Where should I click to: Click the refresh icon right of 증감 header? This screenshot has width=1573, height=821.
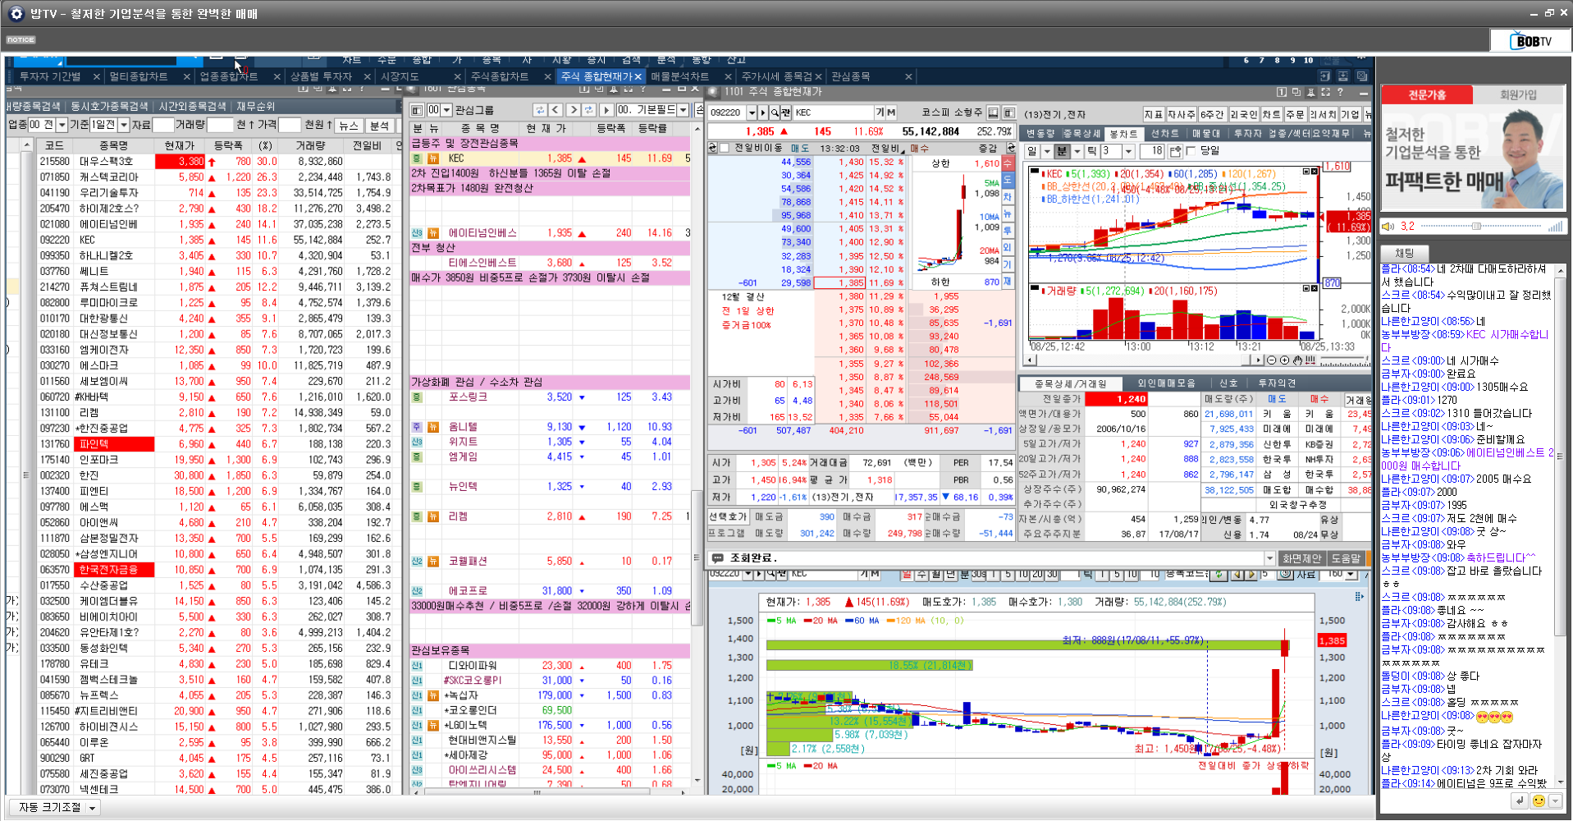coord(1011,149)
